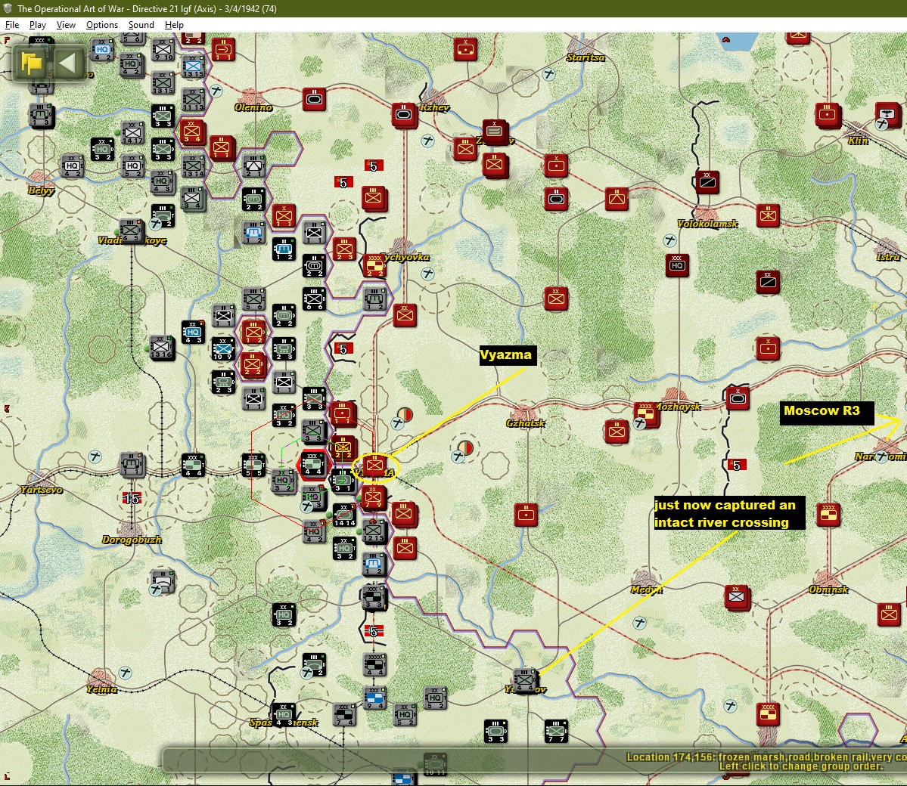Image resolution: width=907 pixels, height=786 pixels.
Task: Click the 15 marker above Dorogobuzh
Action: [132, 498]
